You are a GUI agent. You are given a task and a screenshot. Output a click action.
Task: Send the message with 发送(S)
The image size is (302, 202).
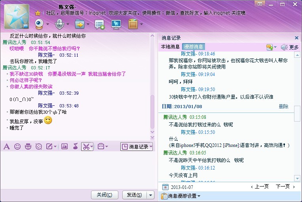pyautogui.click(x=135, y=195)
